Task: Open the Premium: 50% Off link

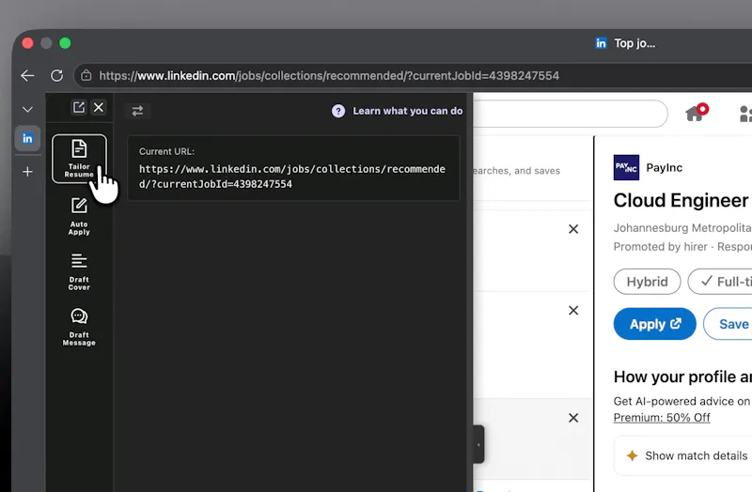Action: tap(662, 417)
